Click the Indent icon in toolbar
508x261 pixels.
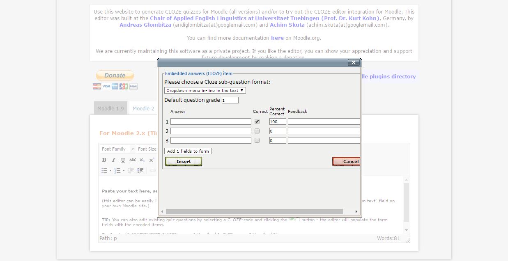[140, 170]
